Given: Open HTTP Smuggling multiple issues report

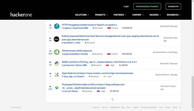Looking at the screenshot, I should [x=89, y=25].
